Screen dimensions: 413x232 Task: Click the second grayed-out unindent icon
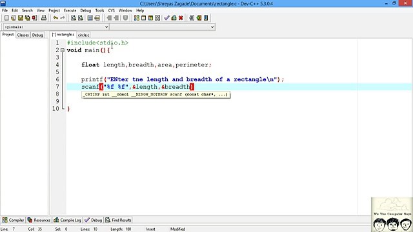116,18
